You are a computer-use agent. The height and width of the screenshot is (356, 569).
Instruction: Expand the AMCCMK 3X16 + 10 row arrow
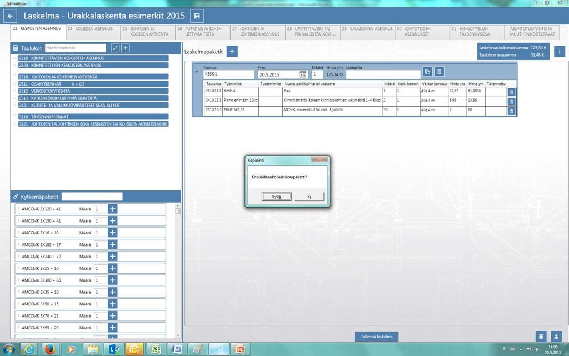[x=18, y=232]
